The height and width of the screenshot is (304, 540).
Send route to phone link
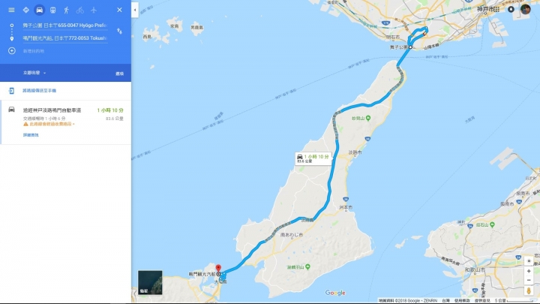click(x=39, y=91)
